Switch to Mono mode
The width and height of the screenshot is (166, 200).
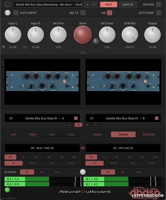(x=97, y=134)
